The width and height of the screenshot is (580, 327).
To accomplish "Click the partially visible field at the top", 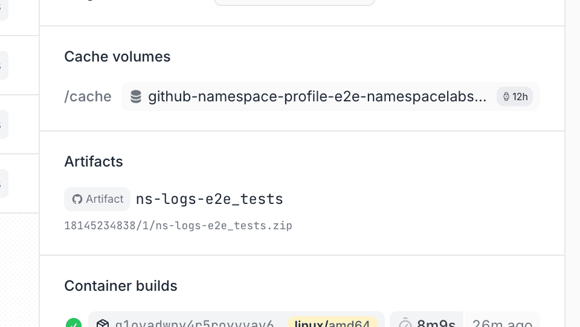I will tap(294, 2).
